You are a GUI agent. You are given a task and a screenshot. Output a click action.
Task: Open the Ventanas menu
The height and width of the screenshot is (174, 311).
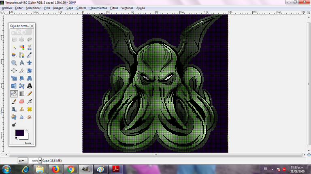click(127, 8)
